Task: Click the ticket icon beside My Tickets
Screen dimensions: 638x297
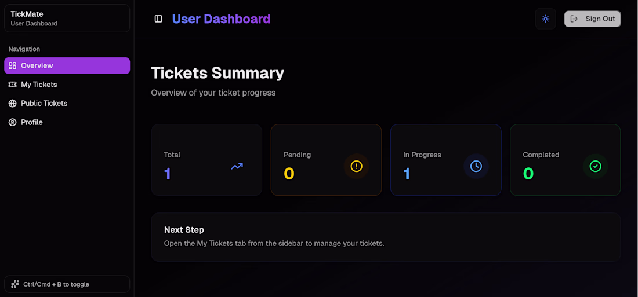Action: (13, 85)
